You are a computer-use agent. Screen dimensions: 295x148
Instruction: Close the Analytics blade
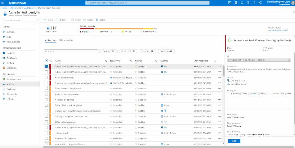[294, 12]
